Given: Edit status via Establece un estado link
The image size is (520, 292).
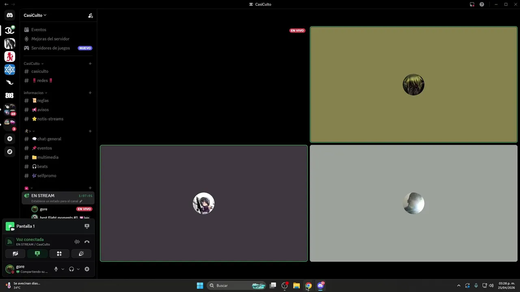Looking at the screenshot, I should point(56,201).
